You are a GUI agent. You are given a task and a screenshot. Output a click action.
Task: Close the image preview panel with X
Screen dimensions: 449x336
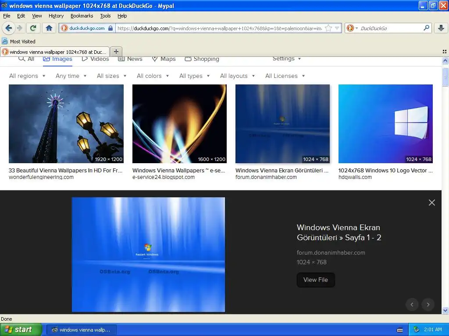coord(432,203)
